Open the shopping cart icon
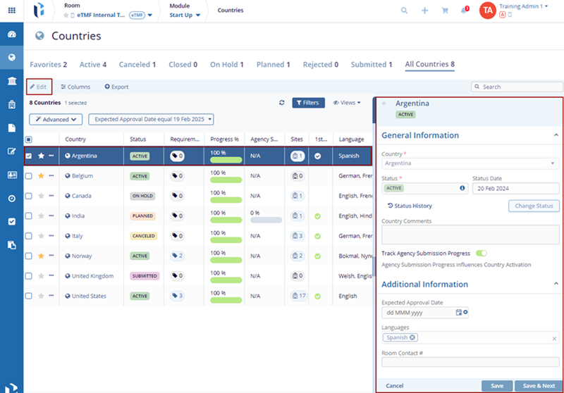The width and height of the screenshot is (564, 393). point(445,11)
